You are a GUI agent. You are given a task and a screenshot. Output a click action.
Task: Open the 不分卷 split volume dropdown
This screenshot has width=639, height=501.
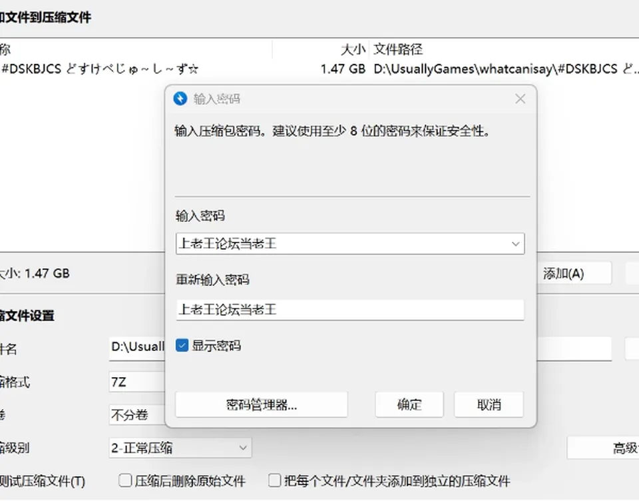pos(137,415)
